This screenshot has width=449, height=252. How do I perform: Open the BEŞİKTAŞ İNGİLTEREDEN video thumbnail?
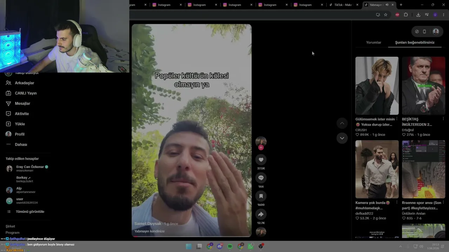(x=424, y=86)
